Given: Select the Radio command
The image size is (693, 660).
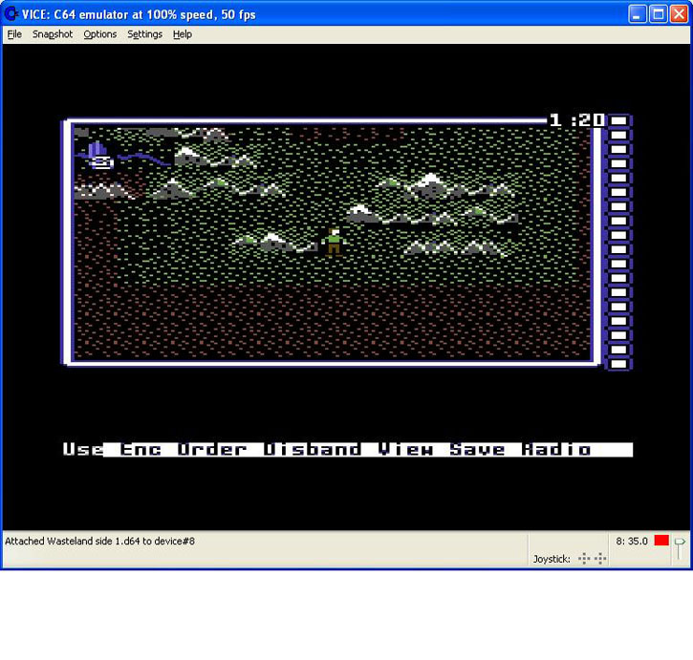Looking at the screenshot, I should pos(556,450).
